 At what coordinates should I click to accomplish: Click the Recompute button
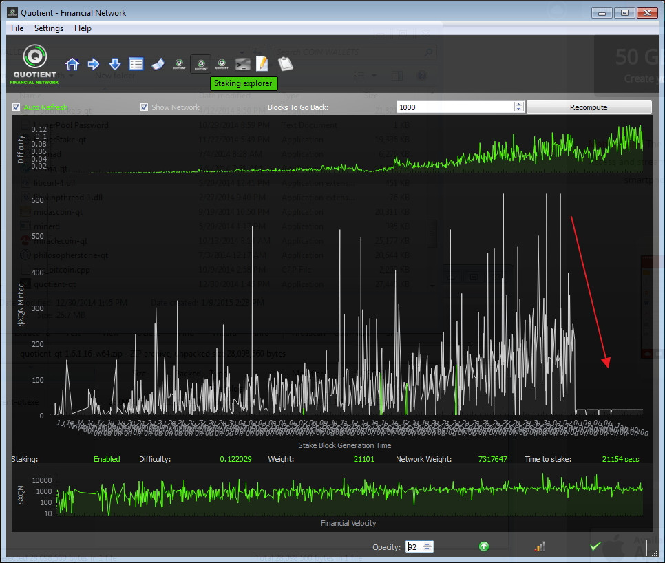click(x=589, y=107)
